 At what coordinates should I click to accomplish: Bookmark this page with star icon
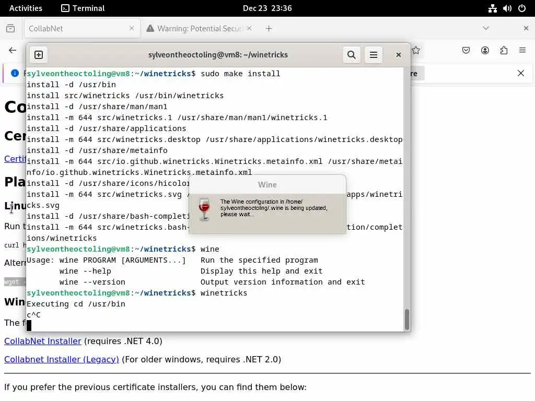coord(416,51)
